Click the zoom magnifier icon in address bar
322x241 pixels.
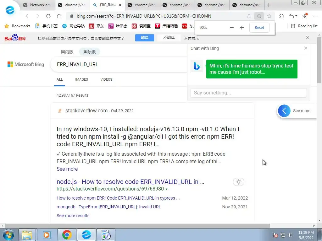259,16
